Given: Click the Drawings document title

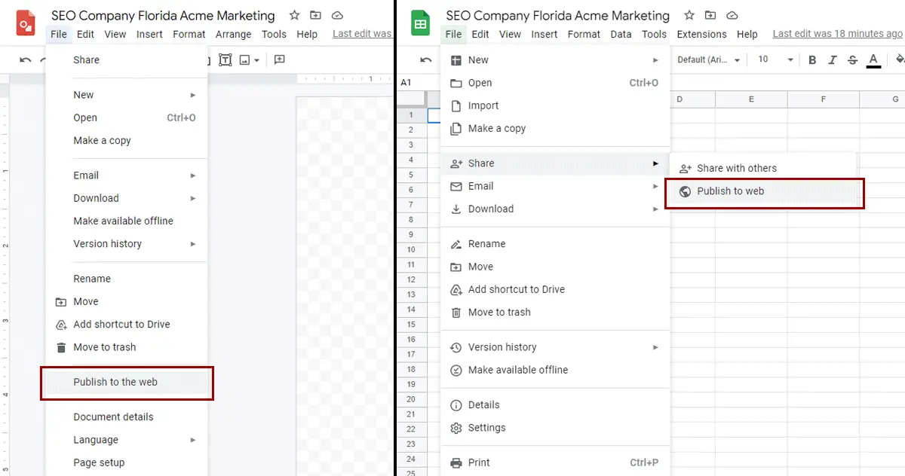Looking at the screenshot, I should pos(163,16).
